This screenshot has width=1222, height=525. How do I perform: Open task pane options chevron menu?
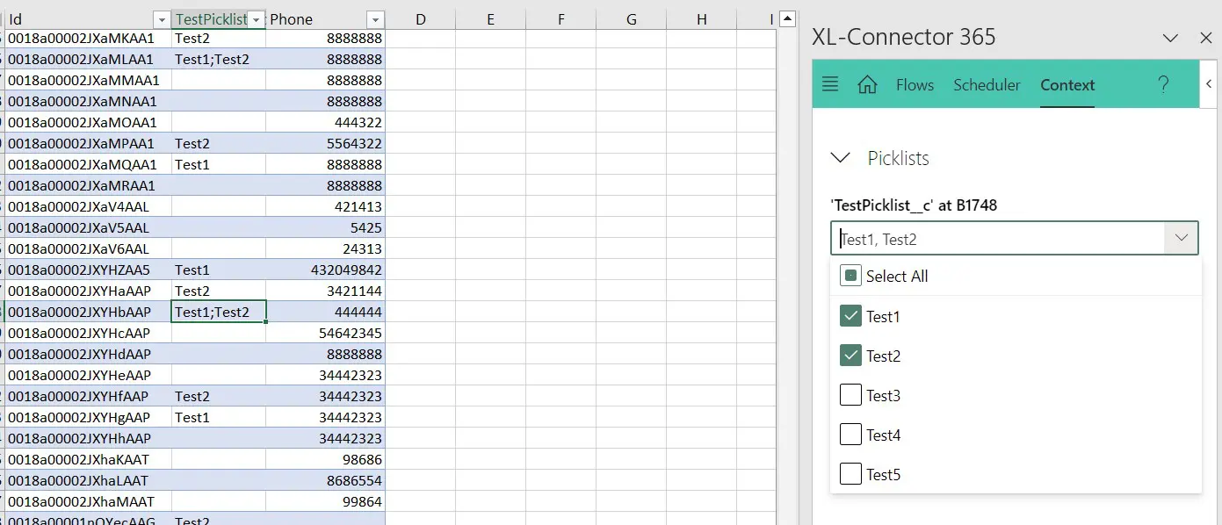point(1170,37)
